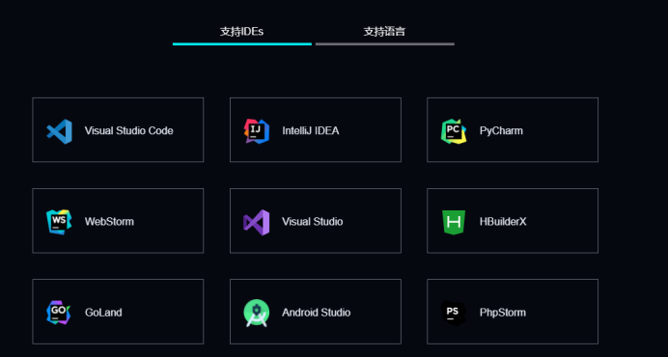Select the GoLand text label
Viewport: 668px width, 357px height.
point(103,313)
